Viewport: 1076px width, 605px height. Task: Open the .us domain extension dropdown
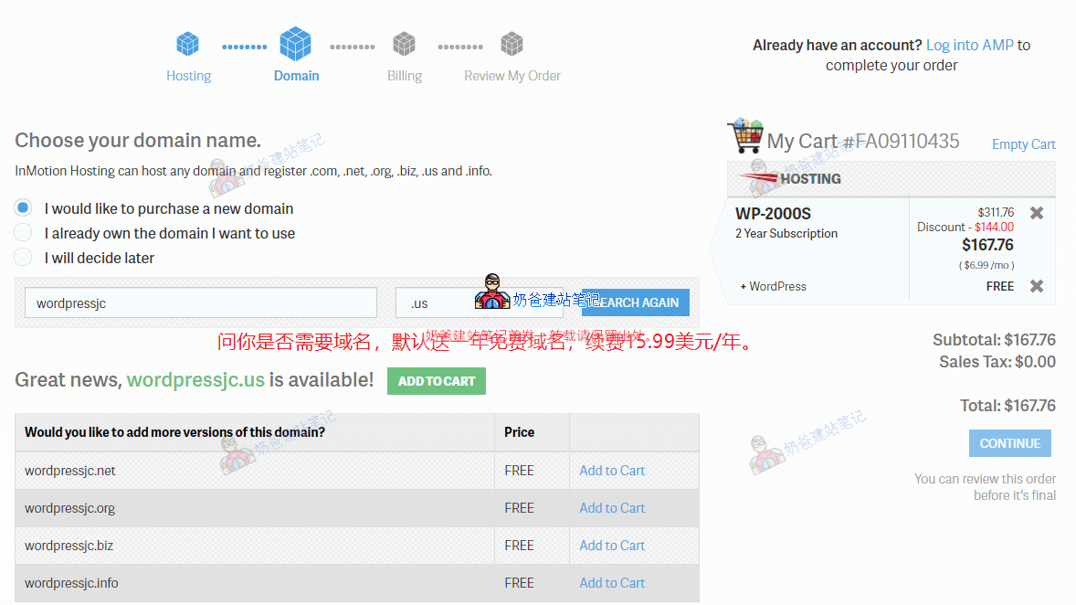[479, 302]
